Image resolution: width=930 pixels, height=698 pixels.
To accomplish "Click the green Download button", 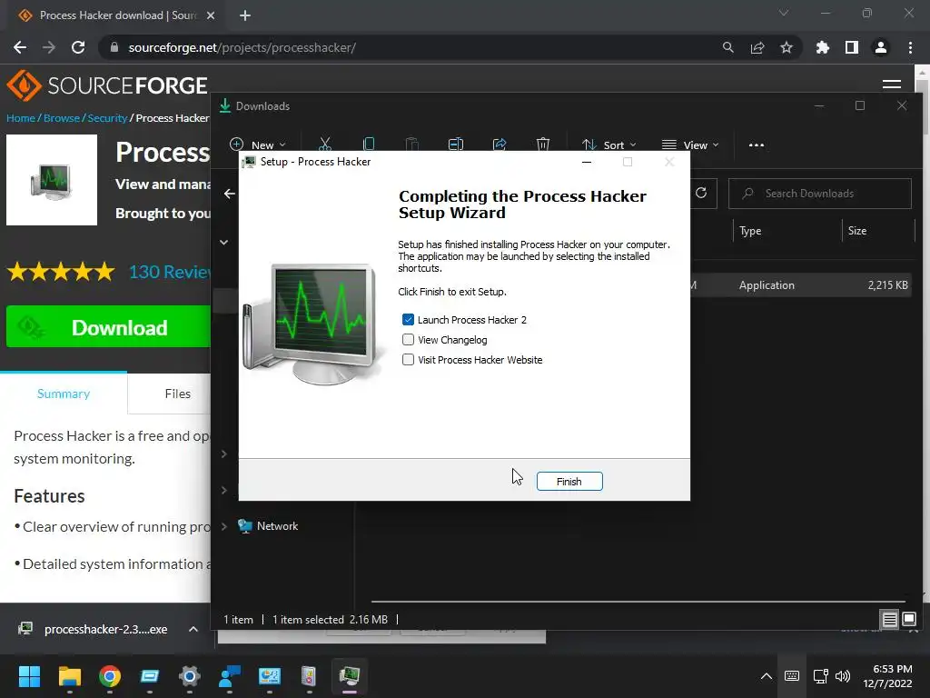I will pos(109,327).
